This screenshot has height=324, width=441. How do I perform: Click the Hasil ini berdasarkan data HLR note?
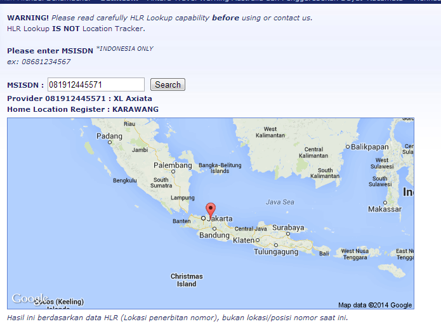point(178,318)
